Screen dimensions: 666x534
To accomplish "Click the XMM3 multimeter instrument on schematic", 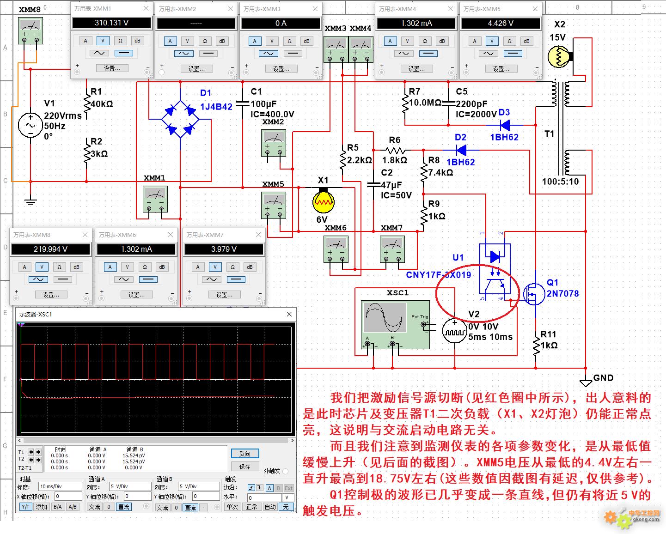I will (x=336, y=49).
